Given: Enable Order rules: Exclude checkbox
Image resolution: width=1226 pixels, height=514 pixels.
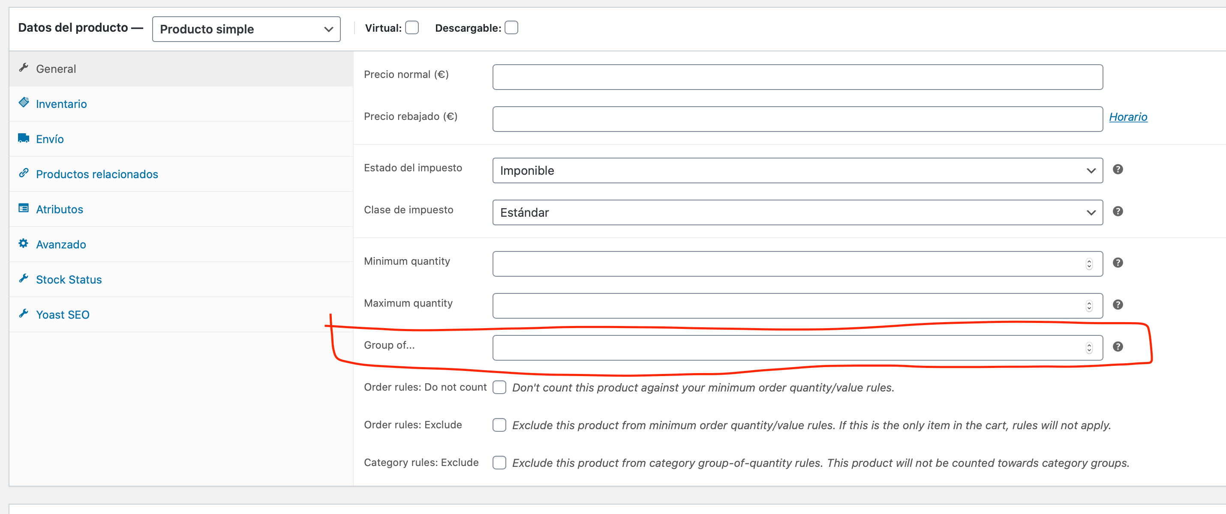Looking at the screenshot, I should coord(499,424).
